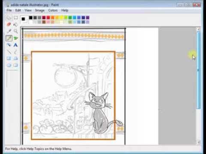Viewport: 206px width, 154px height.
Task: Open the Edit menu
Action: click(18, 10)
